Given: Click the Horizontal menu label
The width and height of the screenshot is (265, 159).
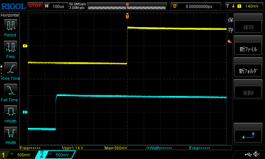Looking at the screenshot, I should [10, 15].
